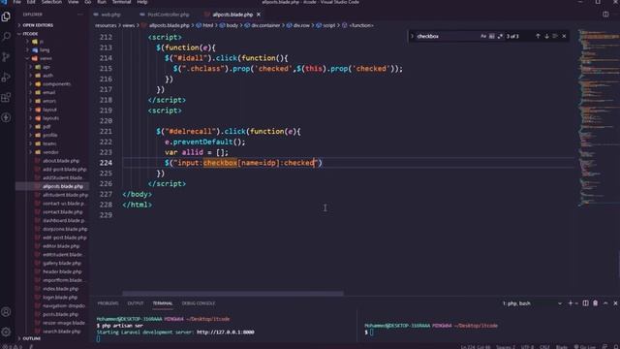Viewport: 620px width, 349px height.
Task: Collapse the views folder
Action: point(46,58)
